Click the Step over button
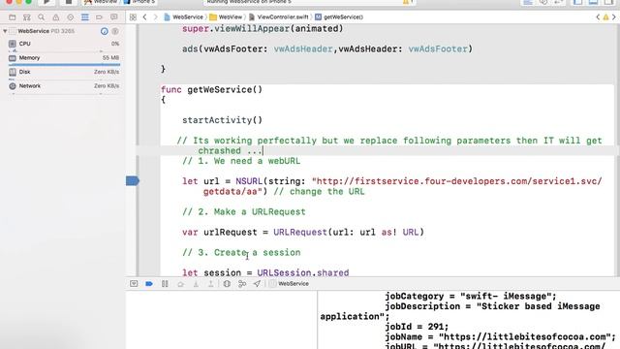620x349 pixels. 180,284
